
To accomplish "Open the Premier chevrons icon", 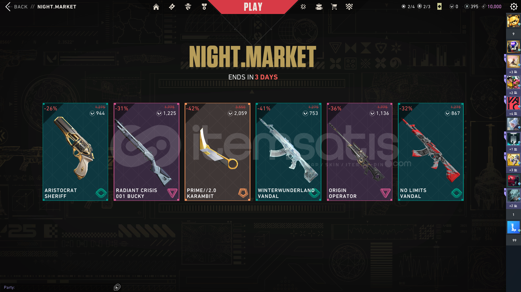I will (349, 7).
